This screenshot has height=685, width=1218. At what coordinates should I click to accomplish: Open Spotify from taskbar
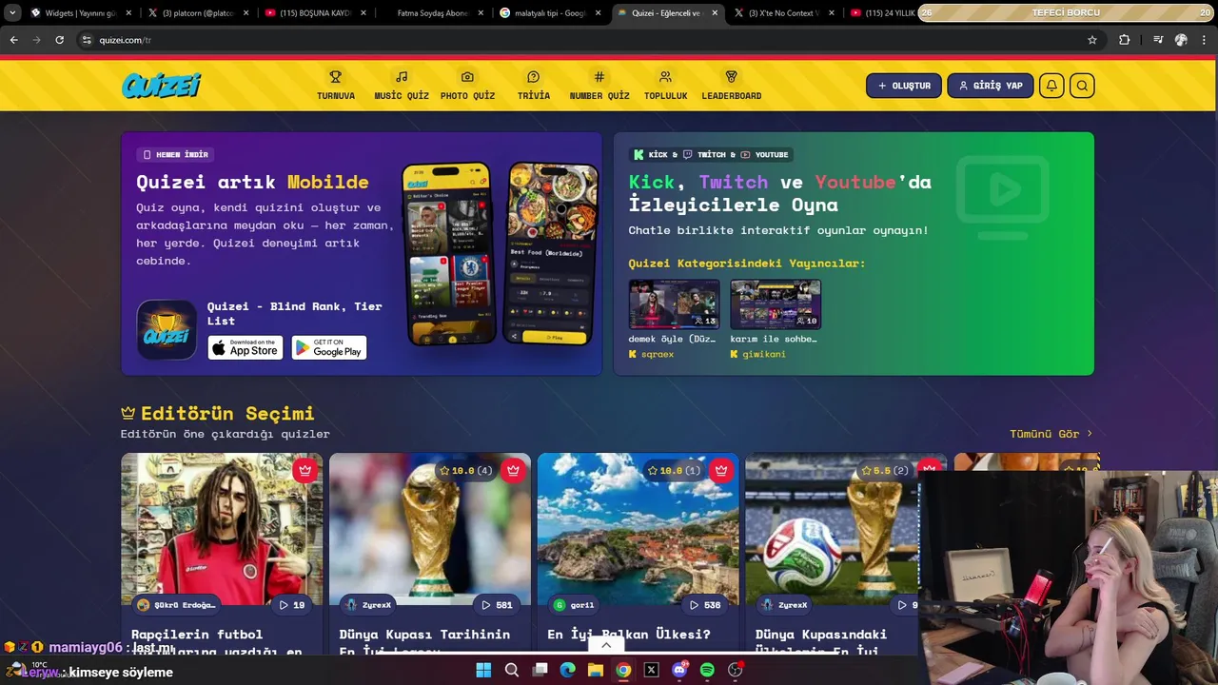point(707,670)
